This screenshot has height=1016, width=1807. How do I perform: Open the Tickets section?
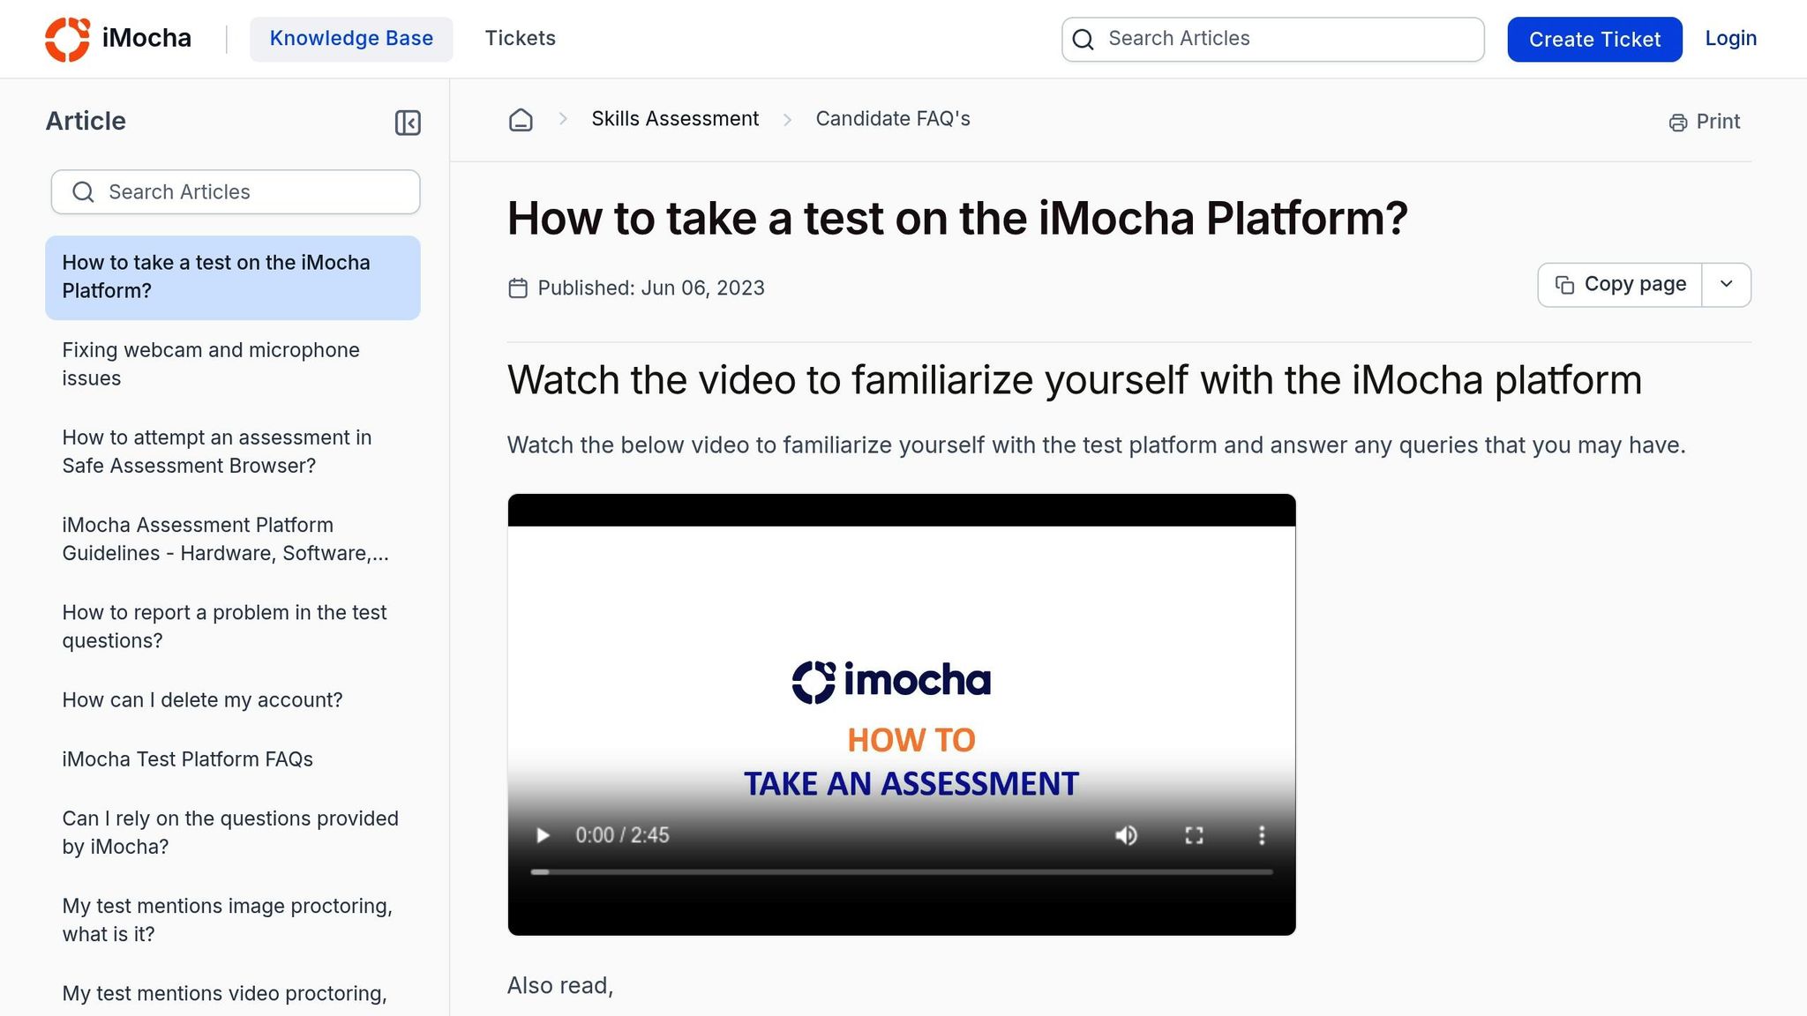click(x=520, y=38)
